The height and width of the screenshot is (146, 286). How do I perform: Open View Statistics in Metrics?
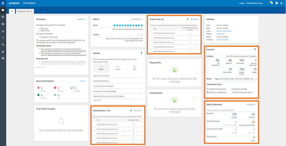137,19
